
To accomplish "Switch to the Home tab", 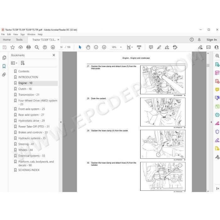I will [x=7, y=40].
